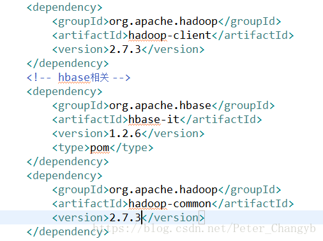Click the opening type tag
The image size is (323, 241).
point(71,148)
